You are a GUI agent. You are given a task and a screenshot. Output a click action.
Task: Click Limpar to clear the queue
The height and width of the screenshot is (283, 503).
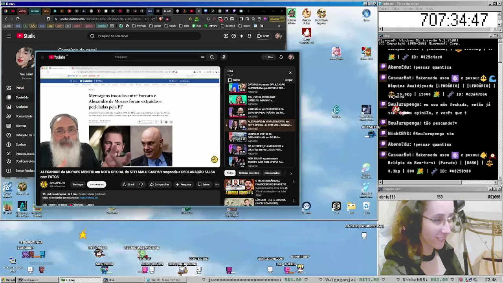pos(289,80)
